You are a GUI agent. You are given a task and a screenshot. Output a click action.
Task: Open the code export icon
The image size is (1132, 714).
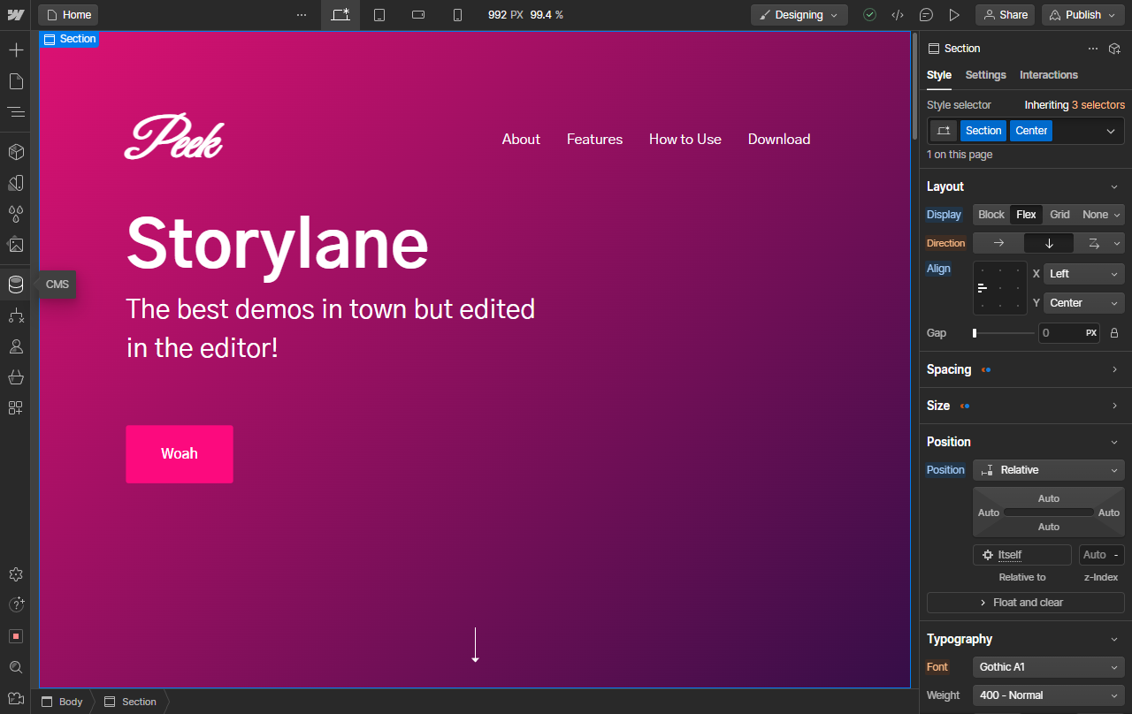coord(898,15)
